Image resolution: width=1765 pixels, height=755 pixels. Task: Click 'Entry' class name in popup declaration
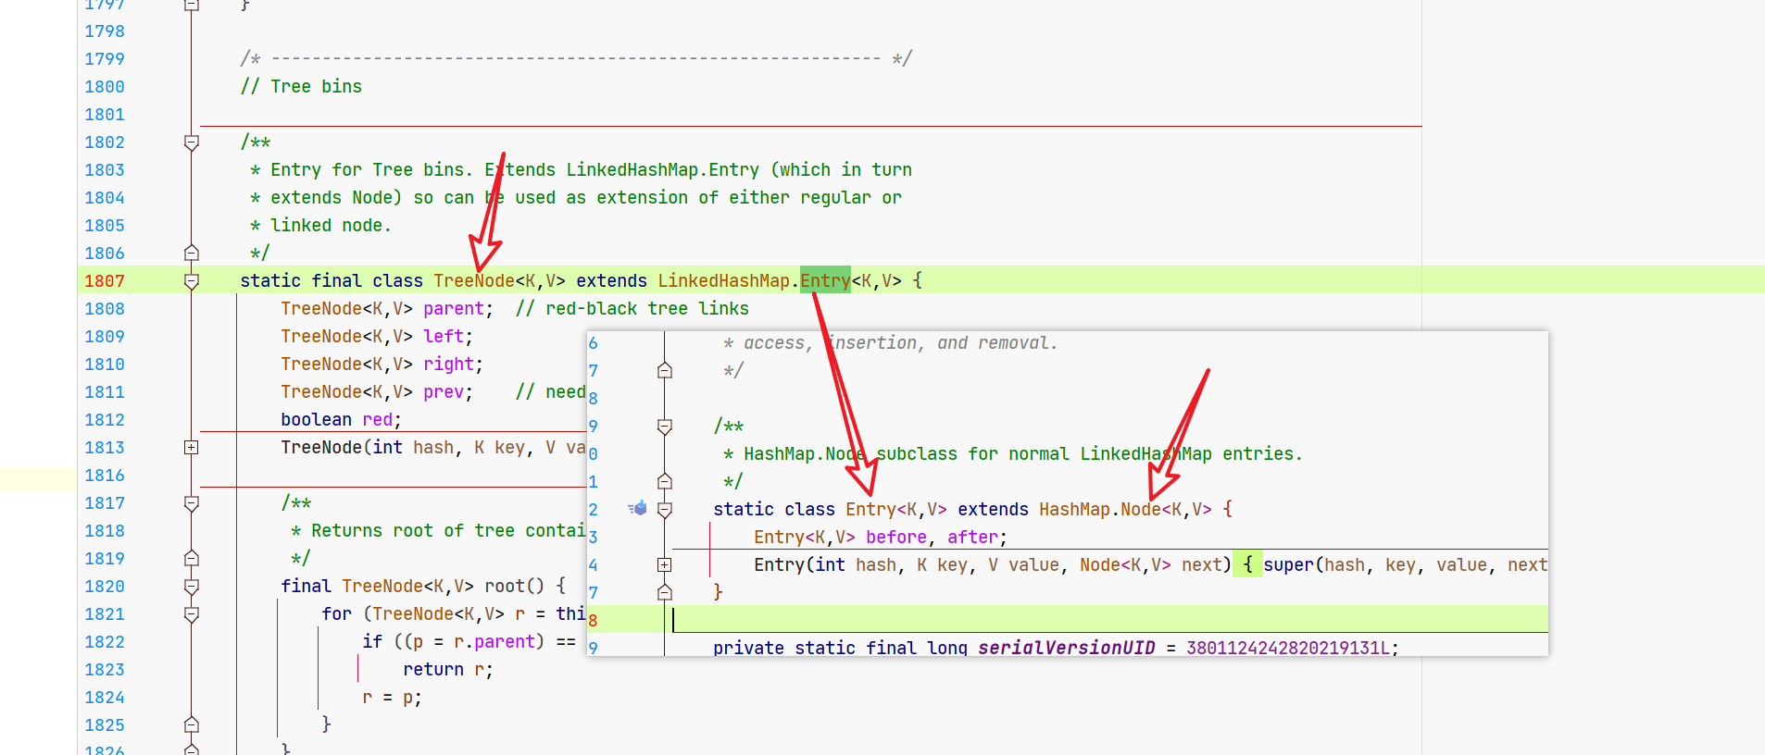pyautogui.click(x=870, y=509)
